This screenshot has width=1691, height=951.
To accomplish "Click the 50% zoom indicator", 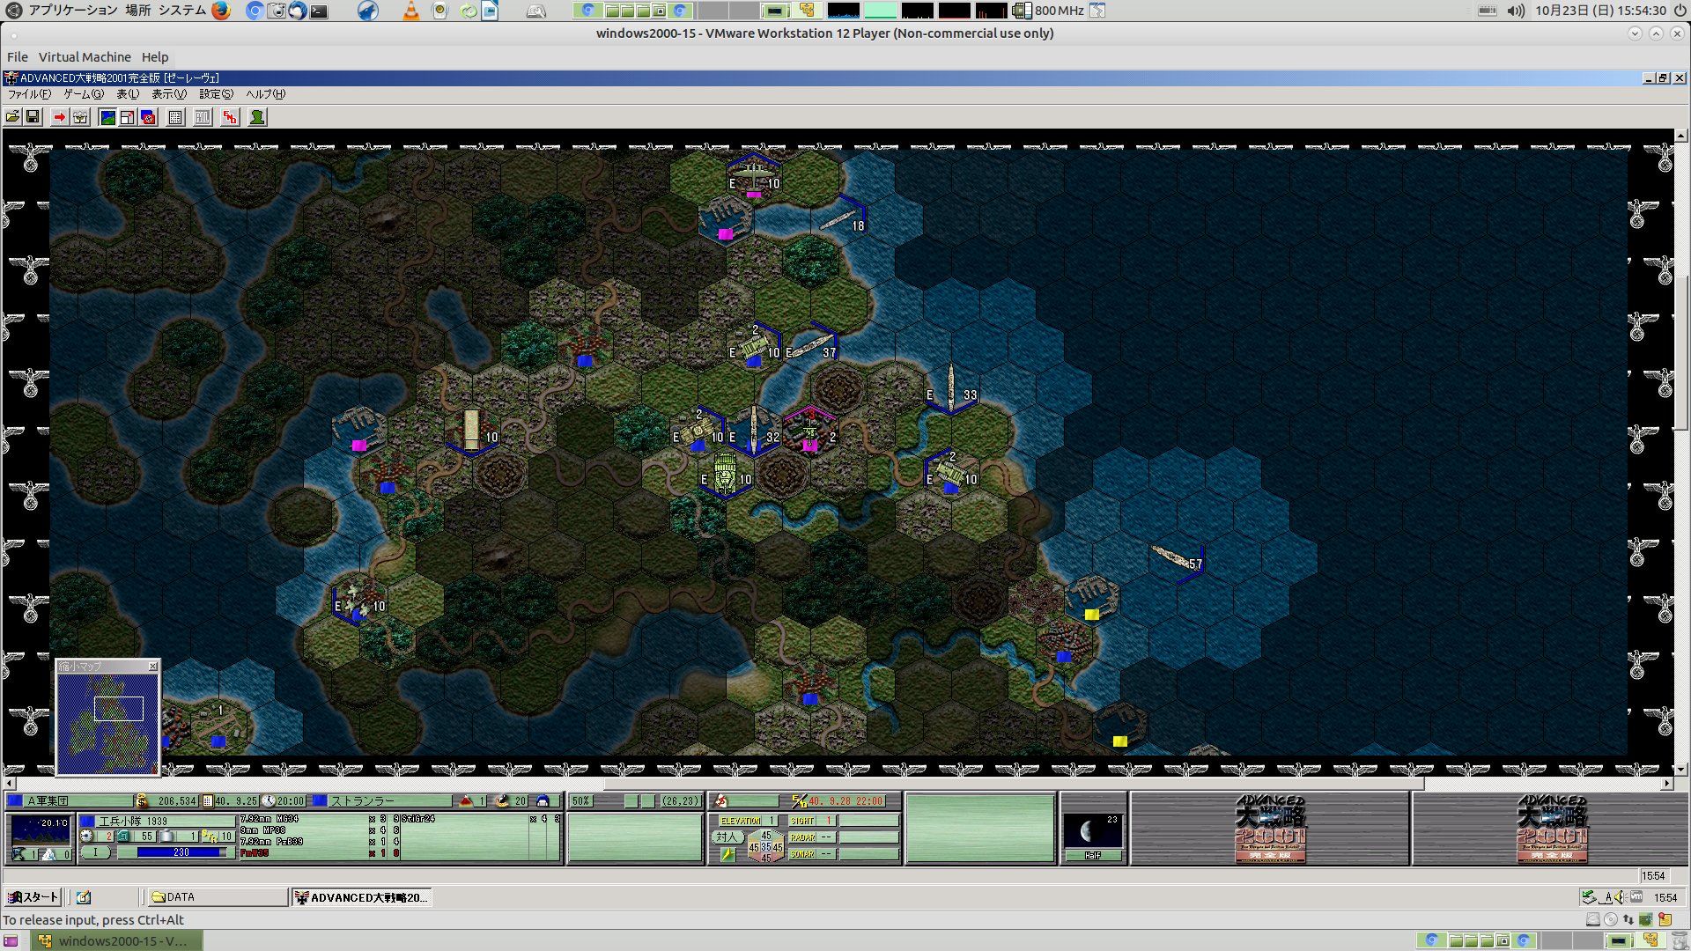I will 581,801.
